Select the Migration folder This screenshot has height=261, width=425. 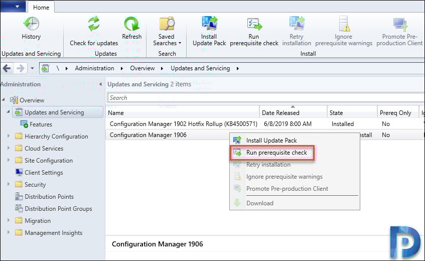[38, 221]
